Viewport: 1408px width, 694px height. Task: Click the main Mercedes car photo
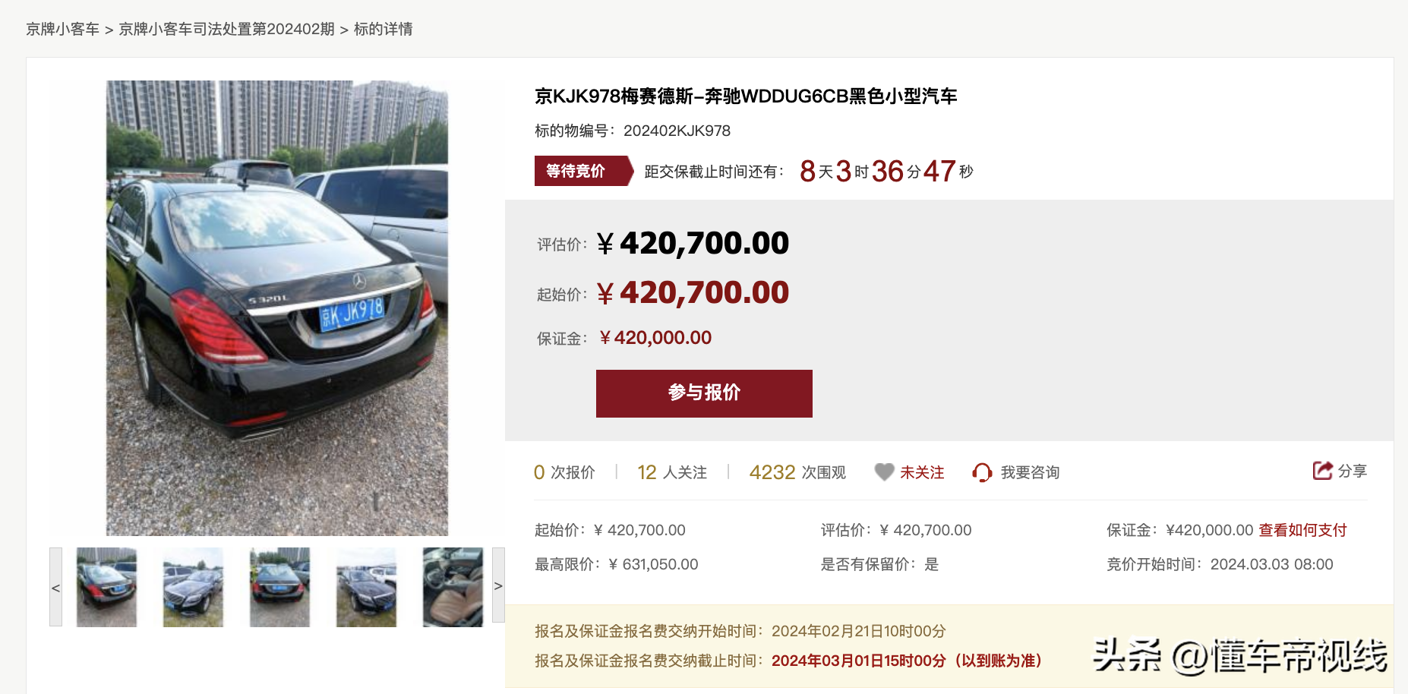(277, 308)
